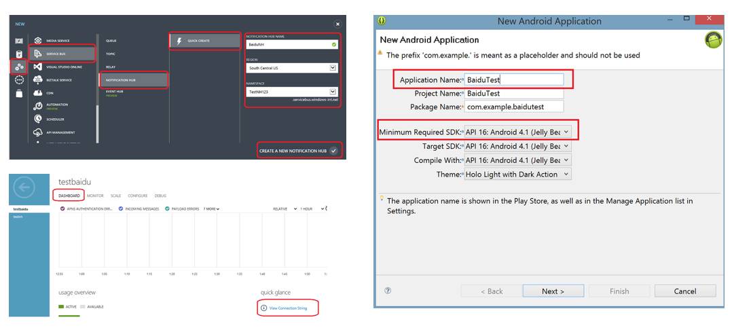Screen dimensions: 734x330
Task: Click the Project Name input field
Action: 514,93
